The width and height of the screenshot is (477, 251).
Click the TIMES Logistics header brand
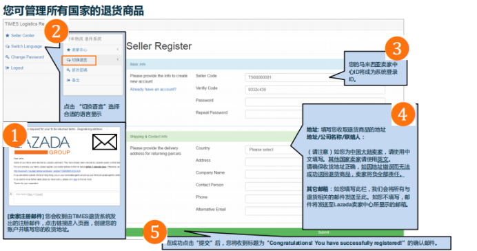pyautogui.click(x=24, y=23)
